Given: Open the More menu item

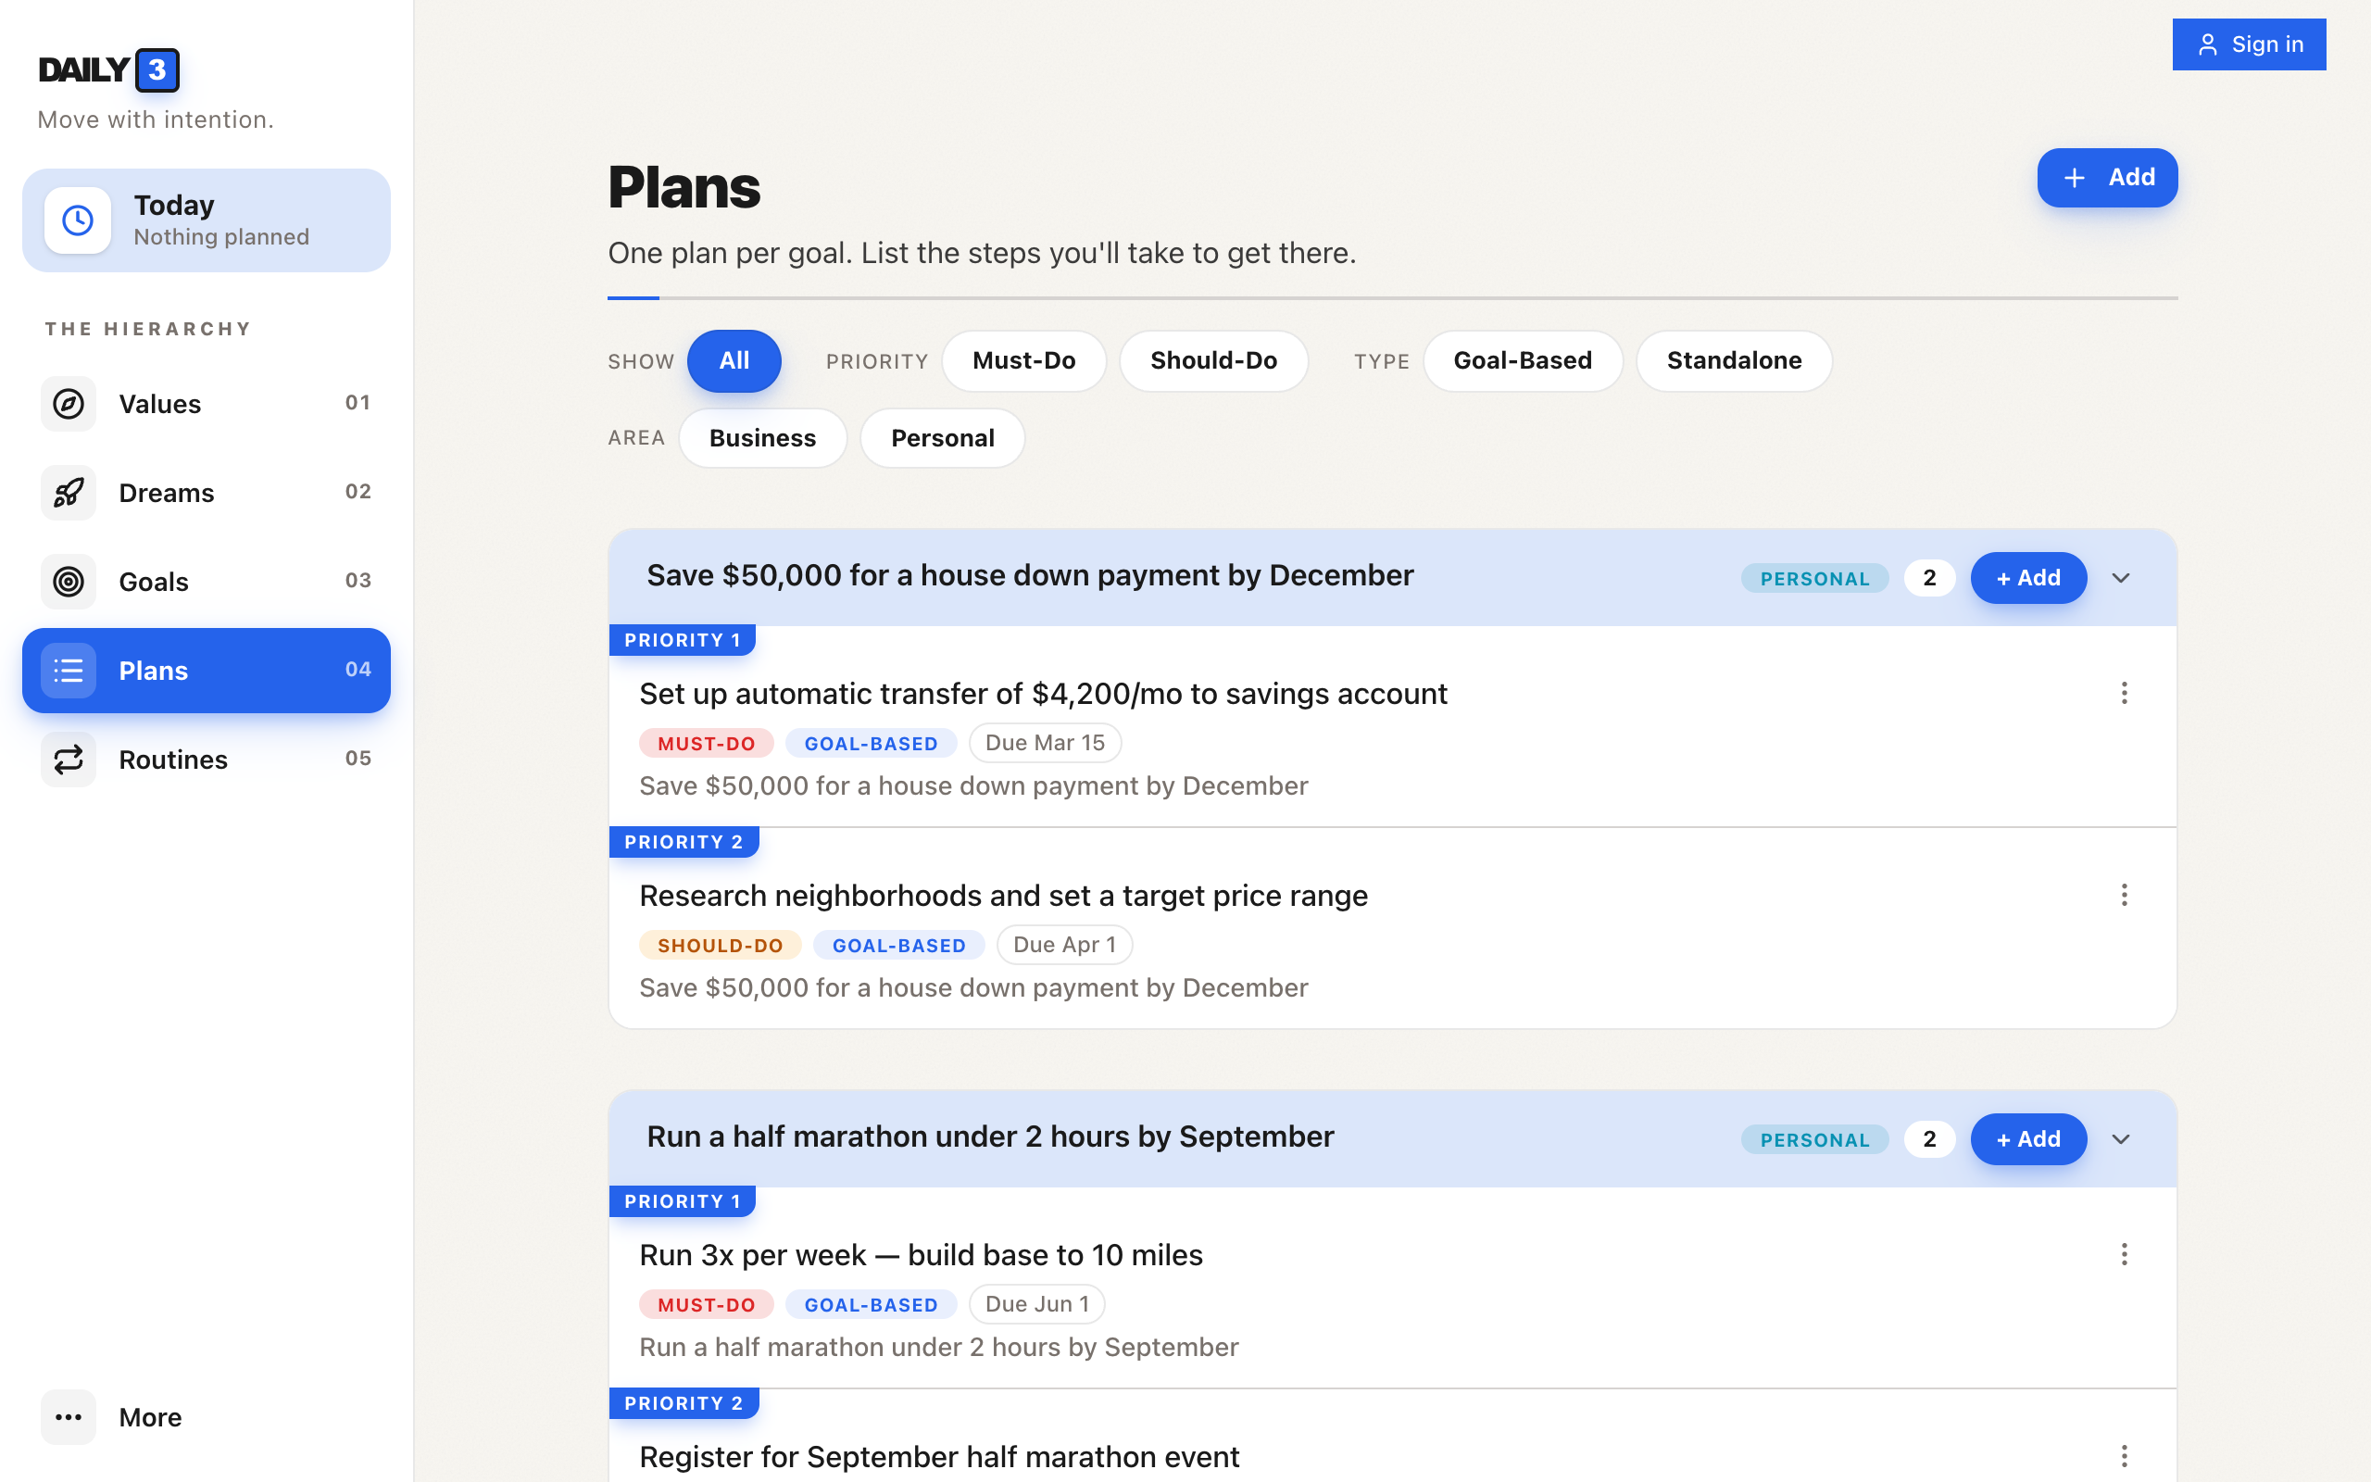Looking at the screenshot, I should click(207, 1417).
